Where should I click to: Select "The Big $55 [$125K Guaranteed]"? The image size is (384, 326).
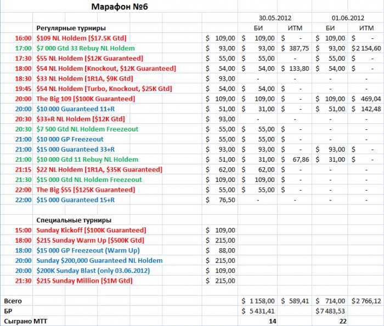(x=86, y=190)
